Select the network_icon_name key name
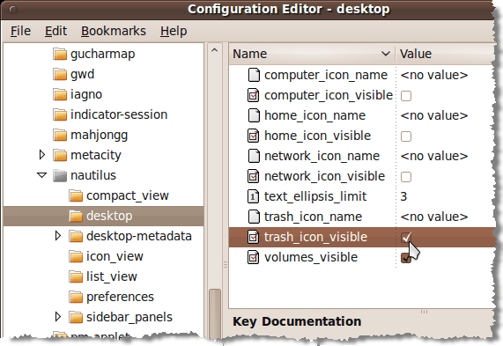This screenshot has width=503, height=346. [x=322, y=156]
